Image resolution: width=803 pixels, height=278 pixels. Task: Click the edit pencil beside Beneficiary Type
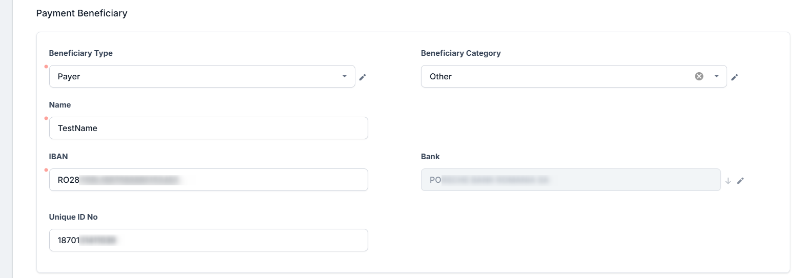click(x=363, y=77)
